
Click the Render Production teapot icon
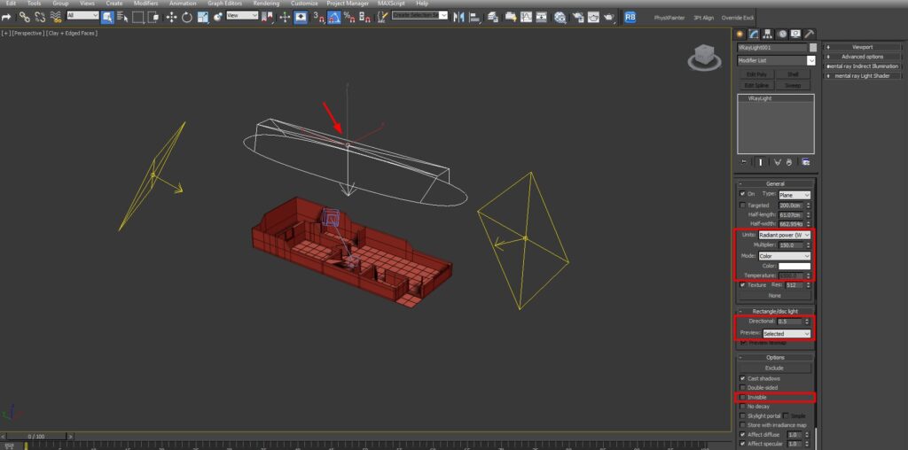609,18
